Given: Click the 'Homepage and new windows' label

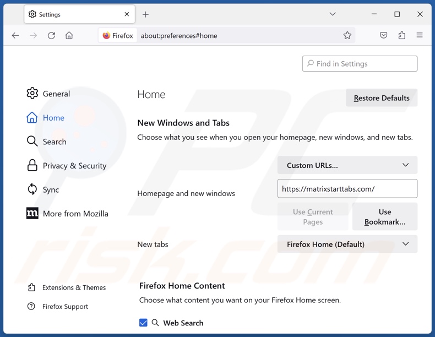Looking at the screenshot, I should [186, 193].
